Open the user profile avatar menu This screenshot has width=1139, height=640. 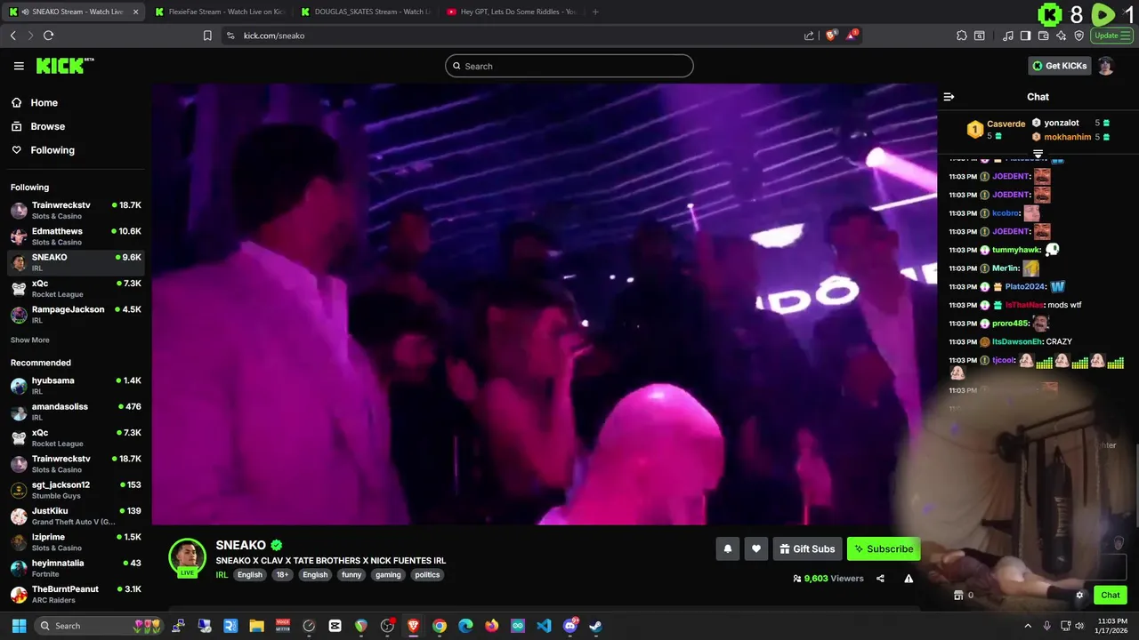point(1106,66)
